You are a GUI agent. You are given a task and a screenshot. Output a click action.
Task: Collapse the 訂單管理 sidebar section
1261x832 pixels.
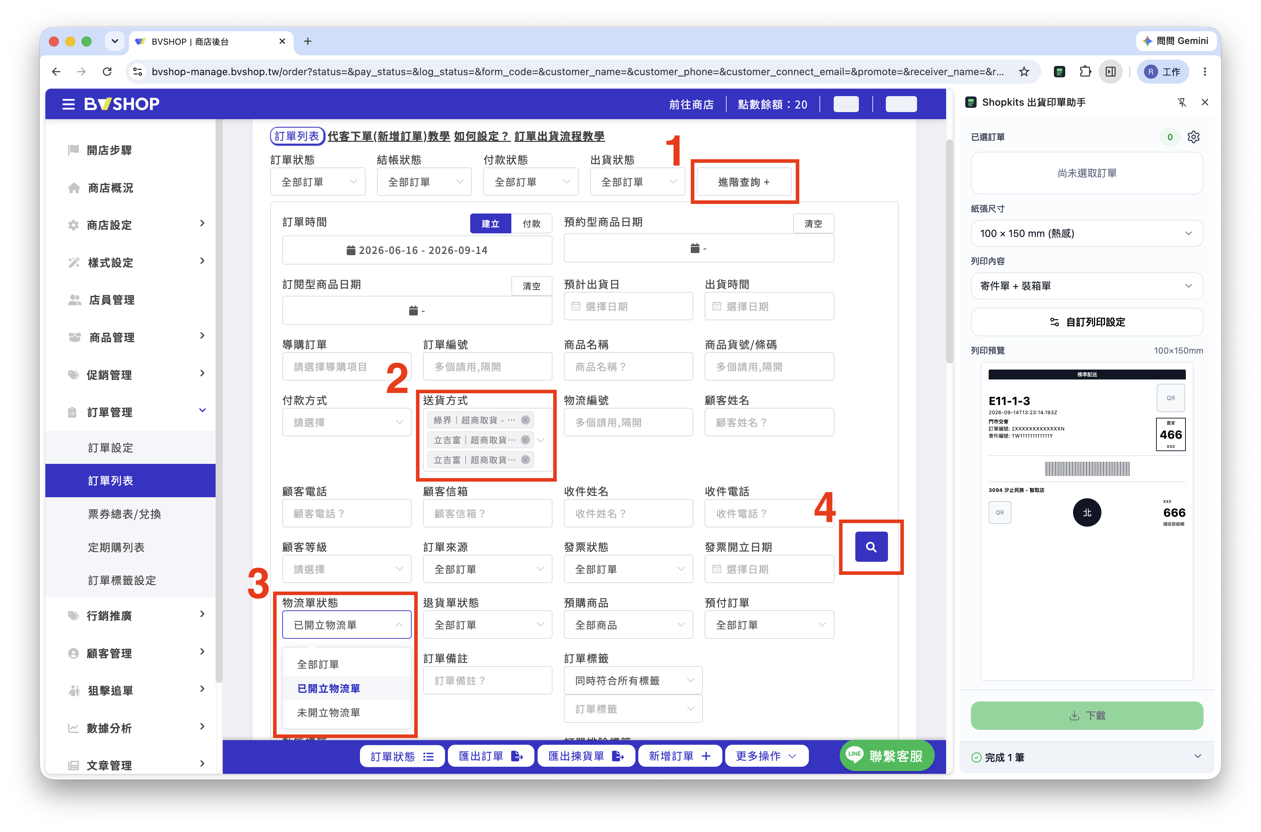pyautogui.click(x=130, y=412)
